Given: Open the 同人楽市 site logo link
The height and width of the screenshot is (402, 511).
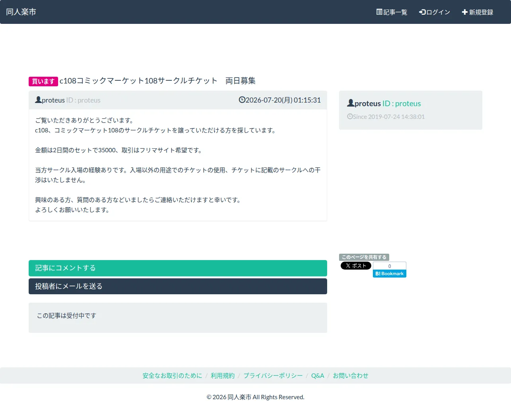Looking at the screenshot, I should 21,12.
